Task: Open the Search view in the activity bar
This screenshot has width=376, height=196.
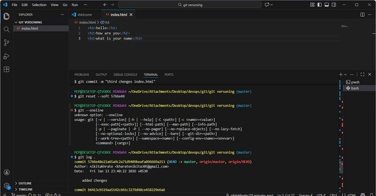Action: click(x=6, y=29)
